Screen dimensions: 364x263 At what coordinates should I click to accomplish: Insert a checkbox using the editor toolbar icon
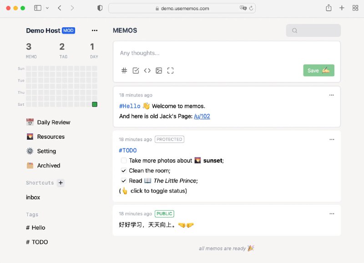(x=136, y=71)
